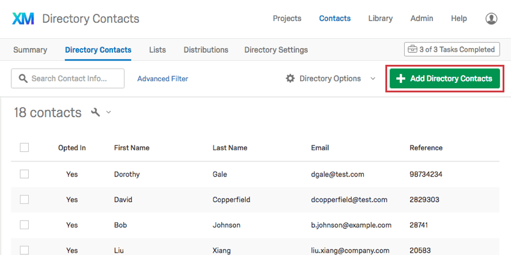Click the XM logo
The height and width of the screenshot is (255, 511).
23,19
